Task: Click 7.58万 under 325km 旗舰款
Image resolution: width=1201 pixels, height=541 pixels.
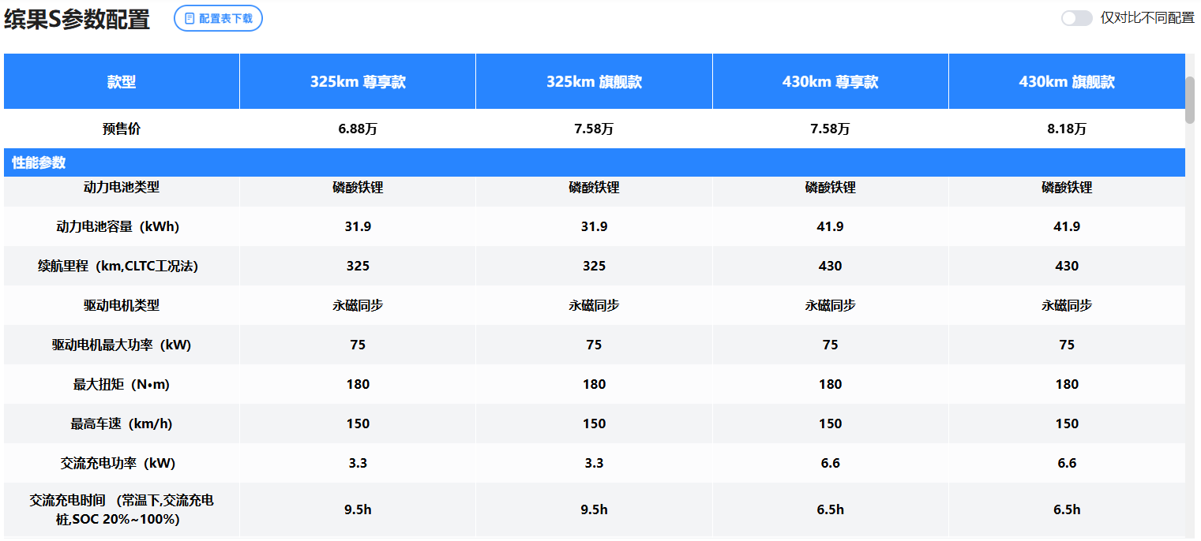Action: [x=594, y=129]
